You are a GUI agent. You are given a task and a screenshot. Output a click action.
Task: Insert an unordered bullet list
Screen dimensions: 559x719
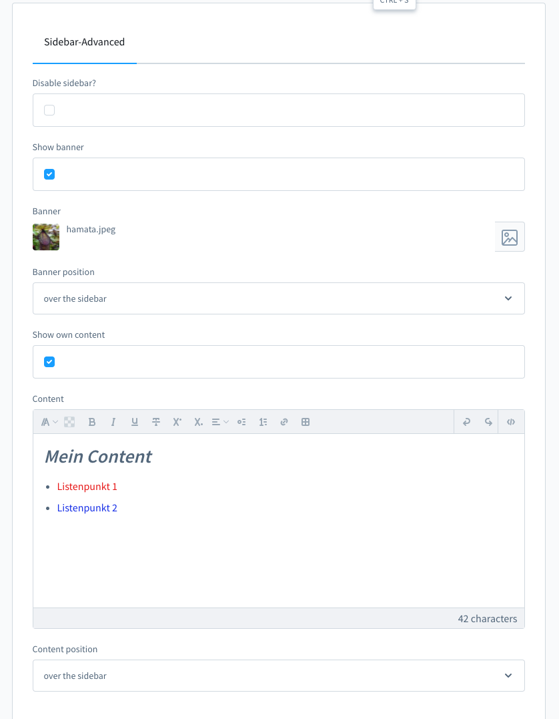241,422
